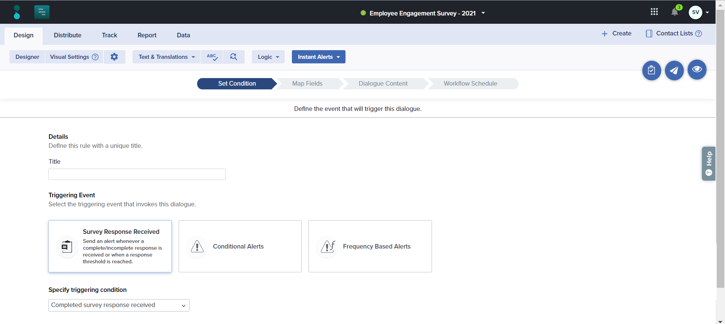Image resolution: width=725 pixels, height=324 pixels.
Task: Click the find and replace icon
Action: coord(234,57)
